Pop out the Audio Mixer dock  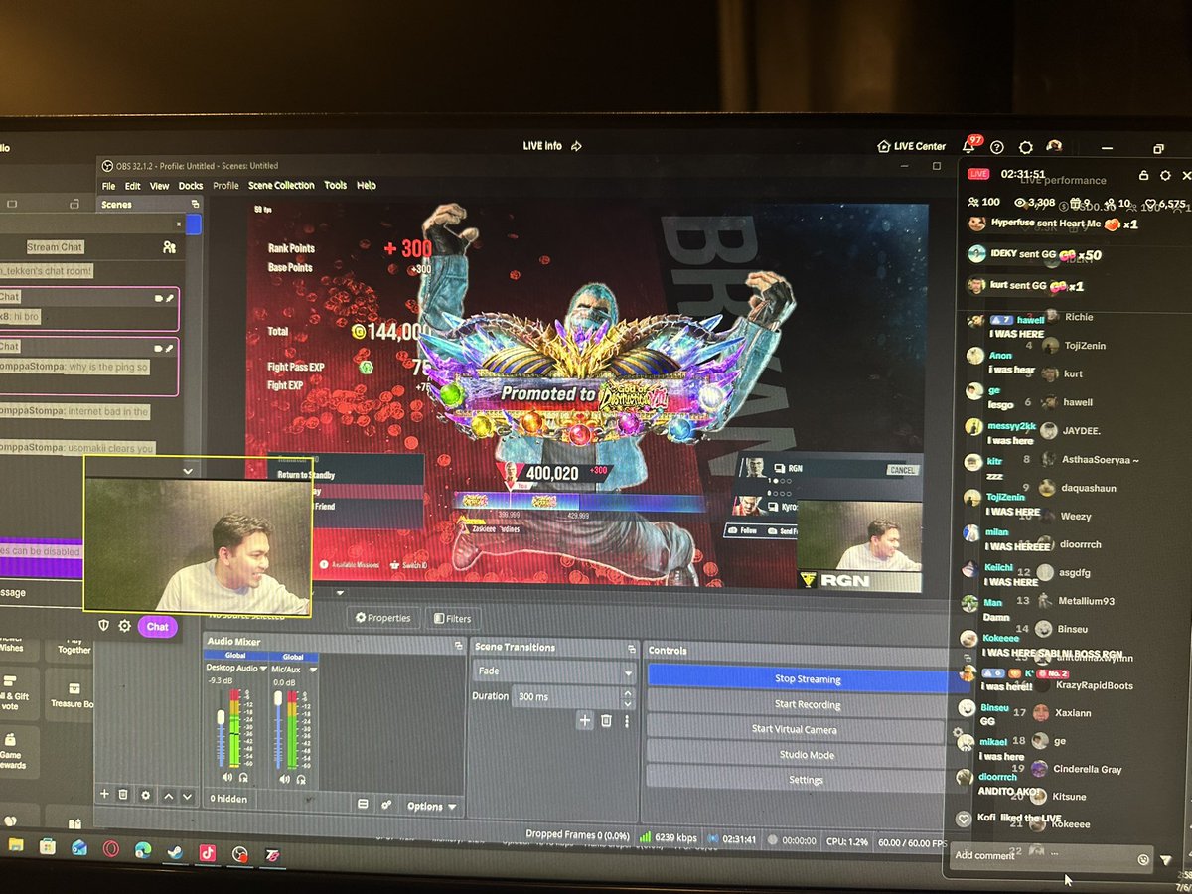(458, 646)
